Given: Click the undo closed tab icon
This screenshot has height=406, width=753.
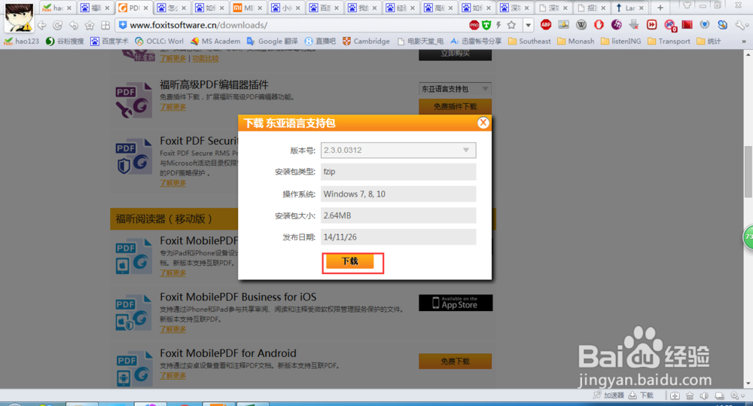Looking at the screenshot, I should (74, 25).
